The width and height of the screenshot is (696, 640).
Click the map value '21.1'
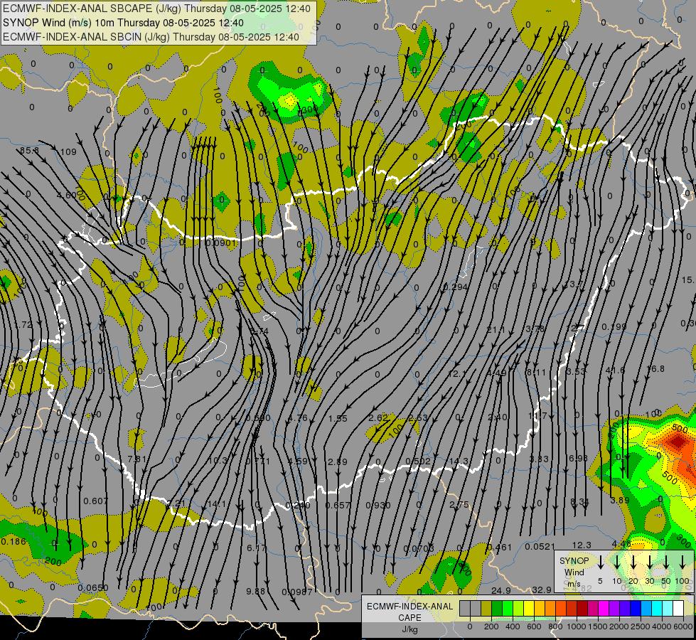[x=496, y=329]
